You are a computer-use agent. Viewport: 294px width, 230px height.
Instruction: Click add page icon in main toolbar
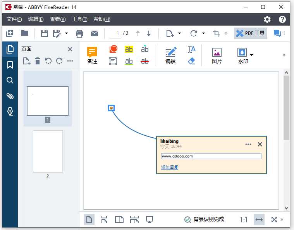tap(170, 33)
